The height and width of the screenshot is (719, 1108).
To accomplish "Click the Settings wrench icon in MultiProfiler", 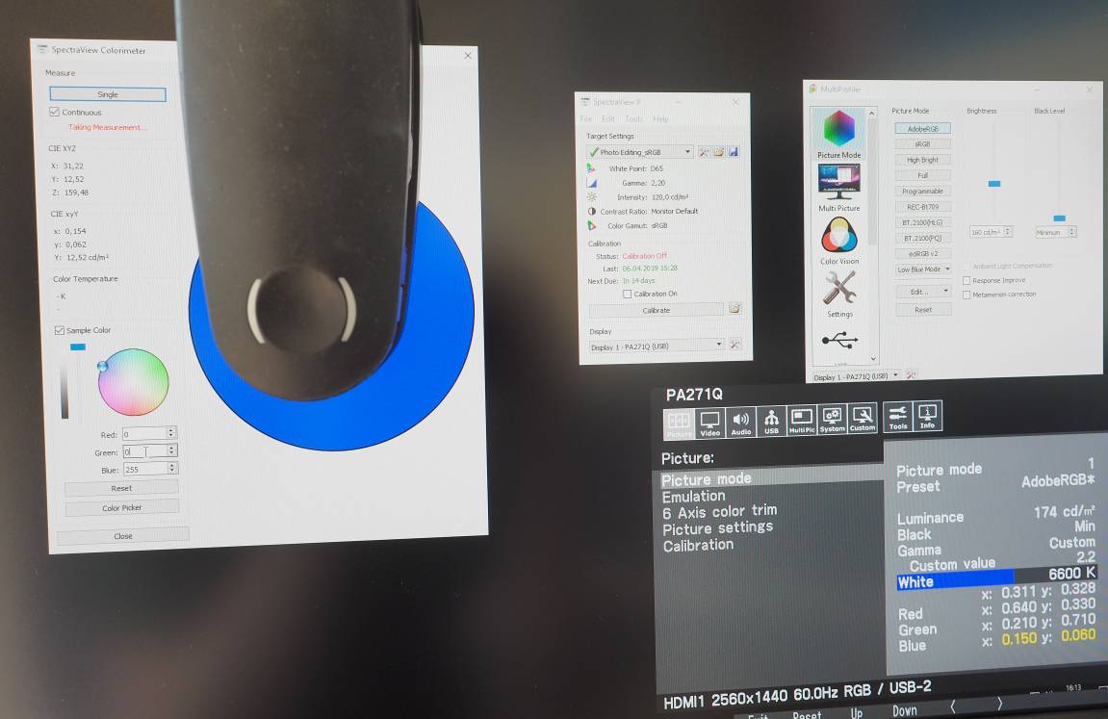I will click(839, 291).
